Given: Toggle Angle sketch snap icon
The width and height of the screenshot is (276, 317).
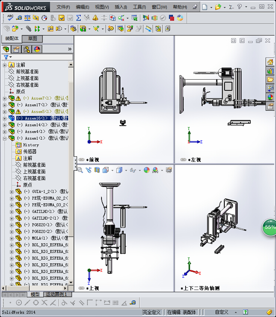Looking at the screenshot, I should click(124, 303).
